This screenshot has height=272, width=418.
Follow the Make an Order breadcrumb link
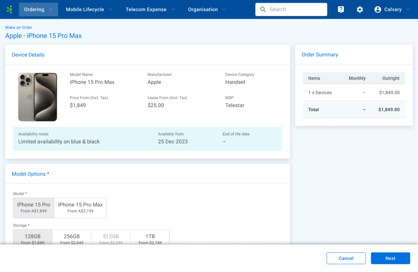point(19,27)
